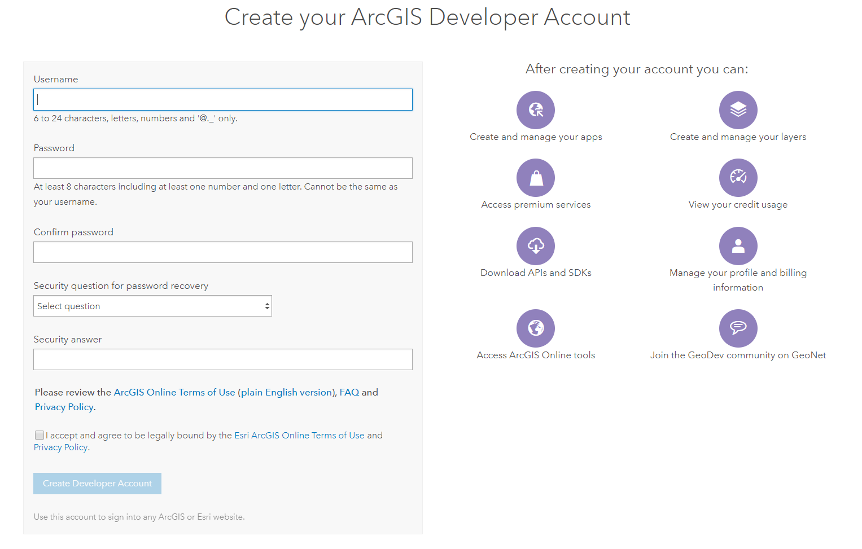Click the GeoDev community speech bubble icon
This screenshot has width=862, height=549.
tap(738, 328)
